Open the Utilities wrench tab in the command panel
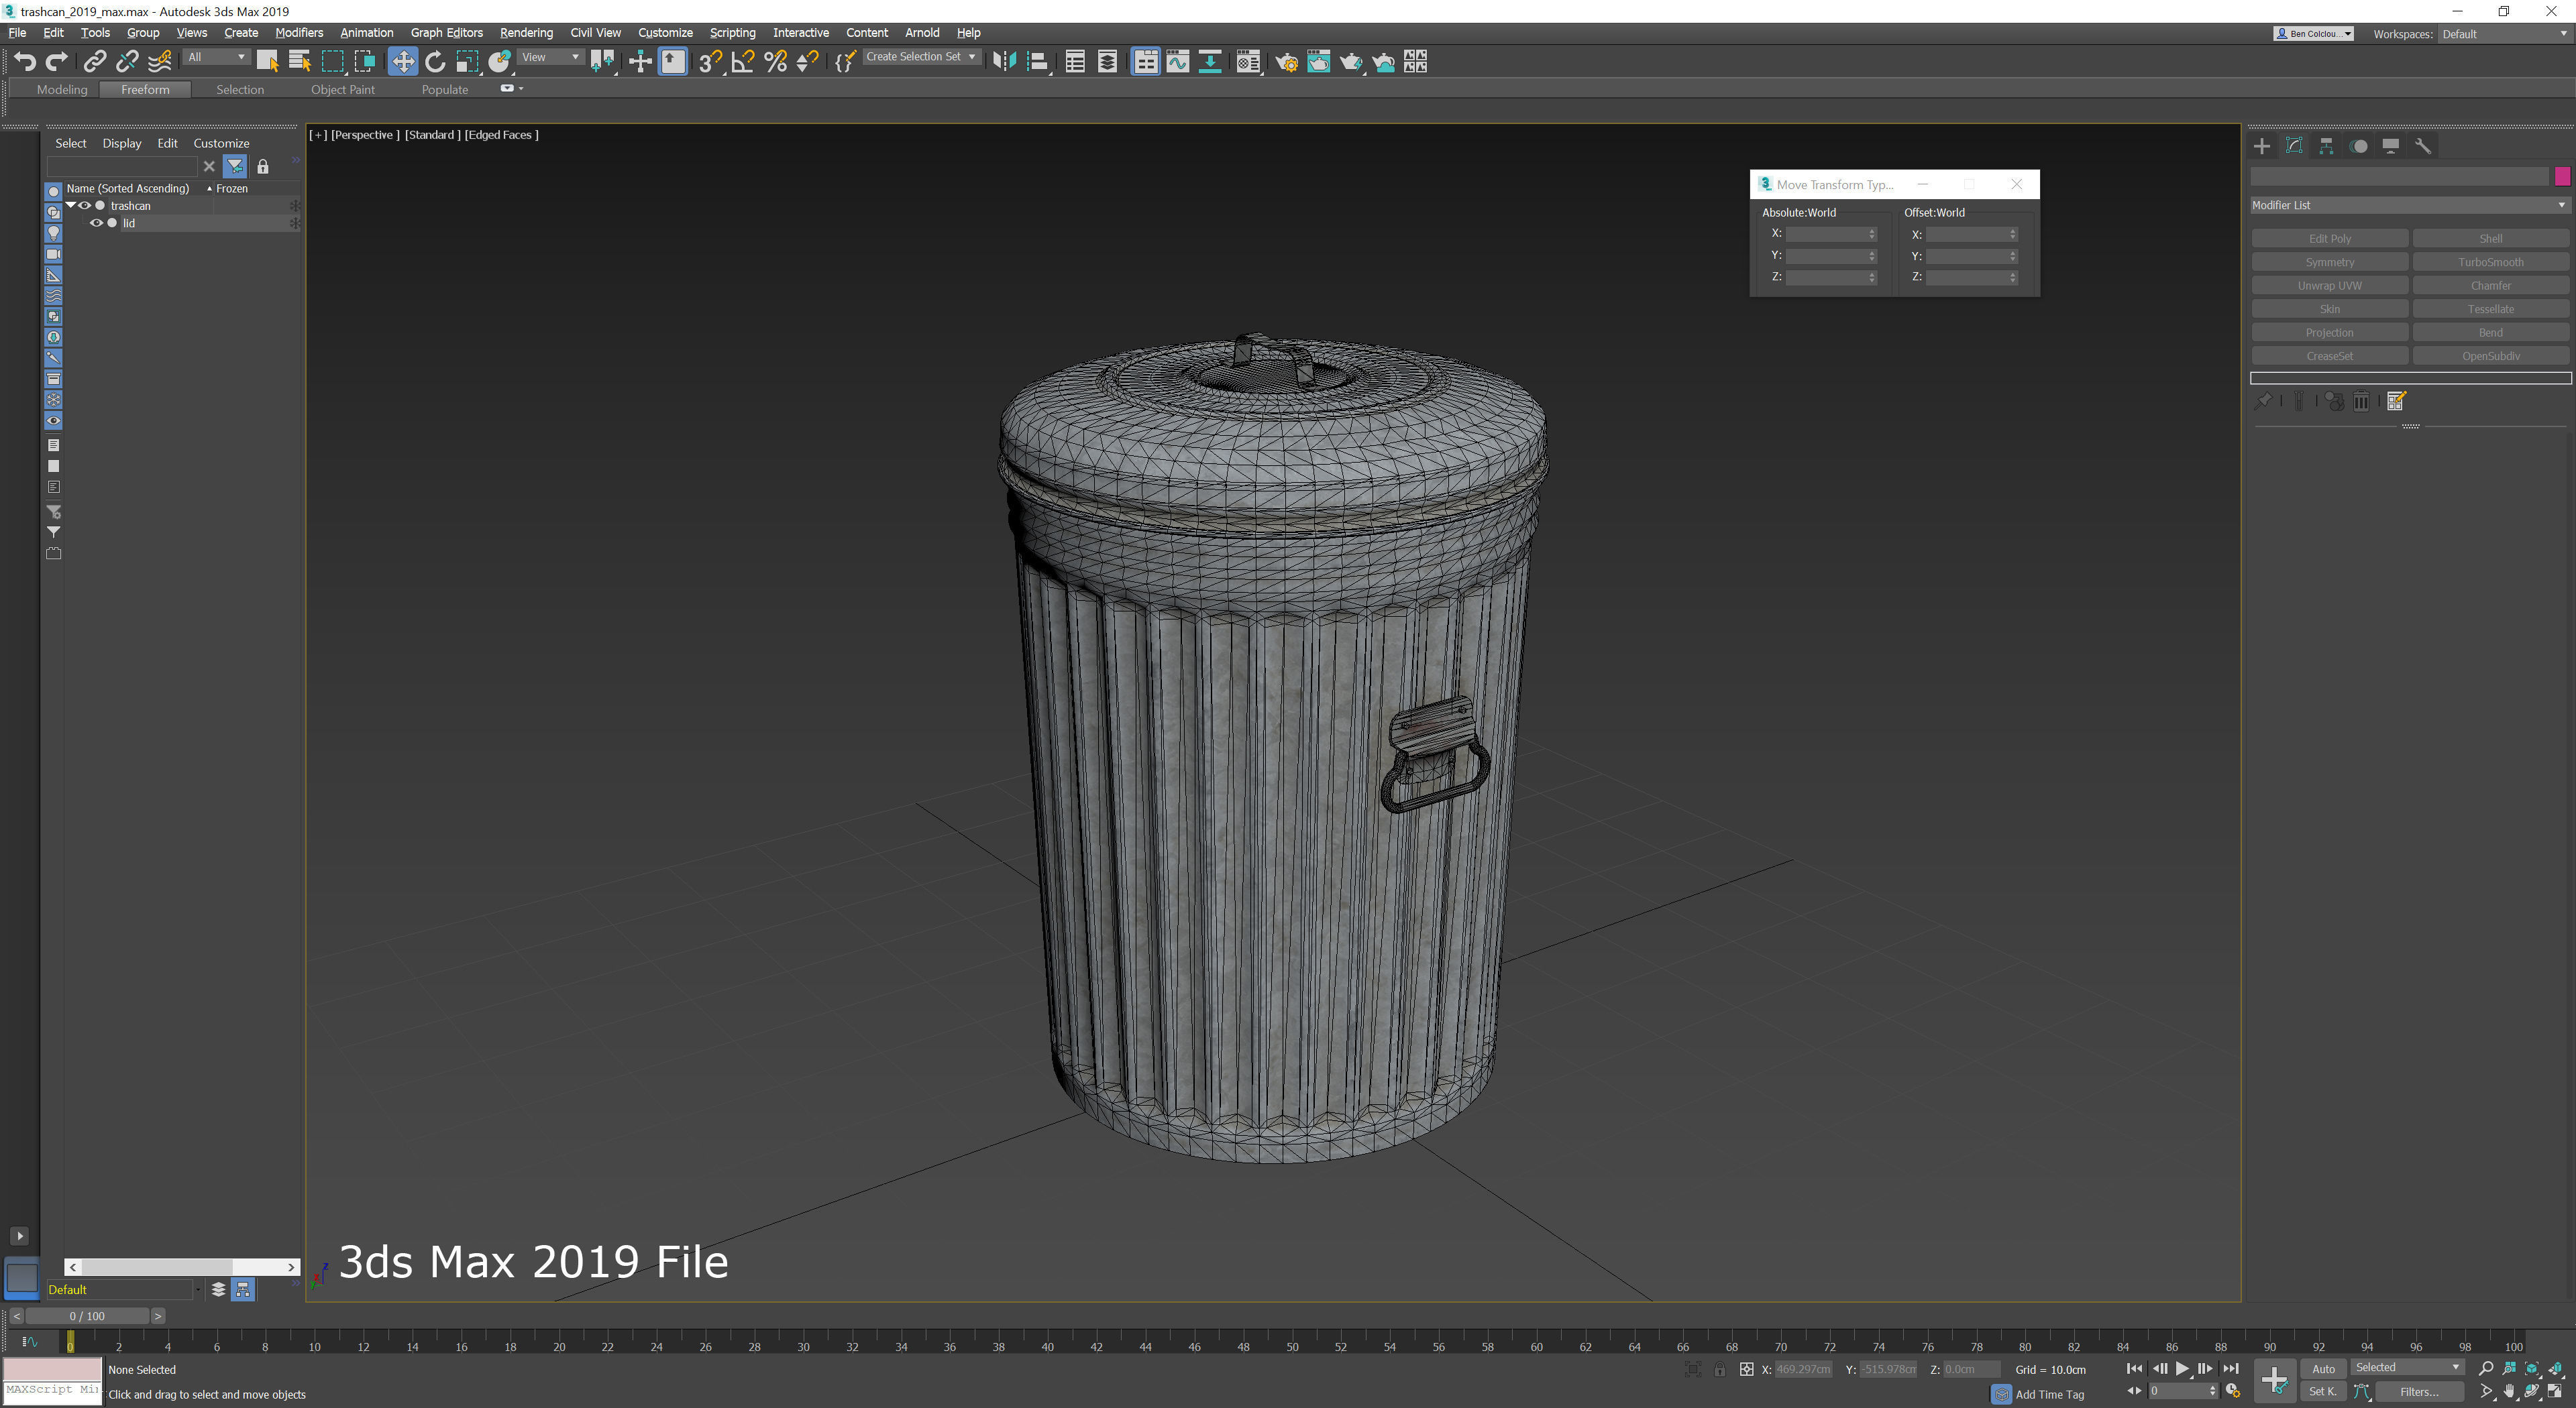2576x1408 pixels. 2423,146
